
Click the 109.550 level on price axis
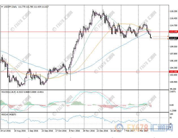[173, 47]
